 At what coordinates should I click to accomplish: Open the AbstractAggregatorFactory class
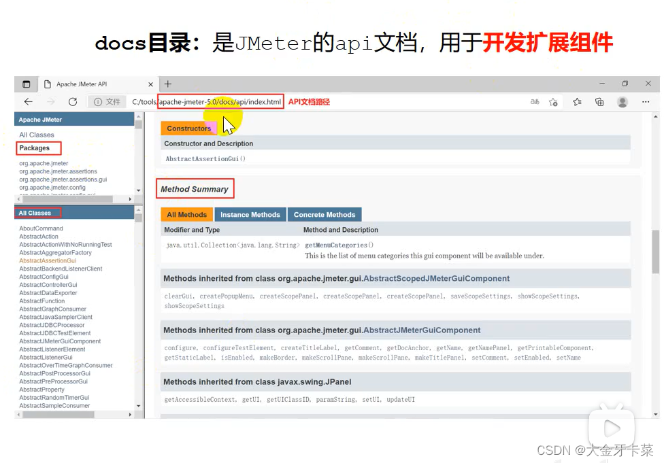[55, 253]
